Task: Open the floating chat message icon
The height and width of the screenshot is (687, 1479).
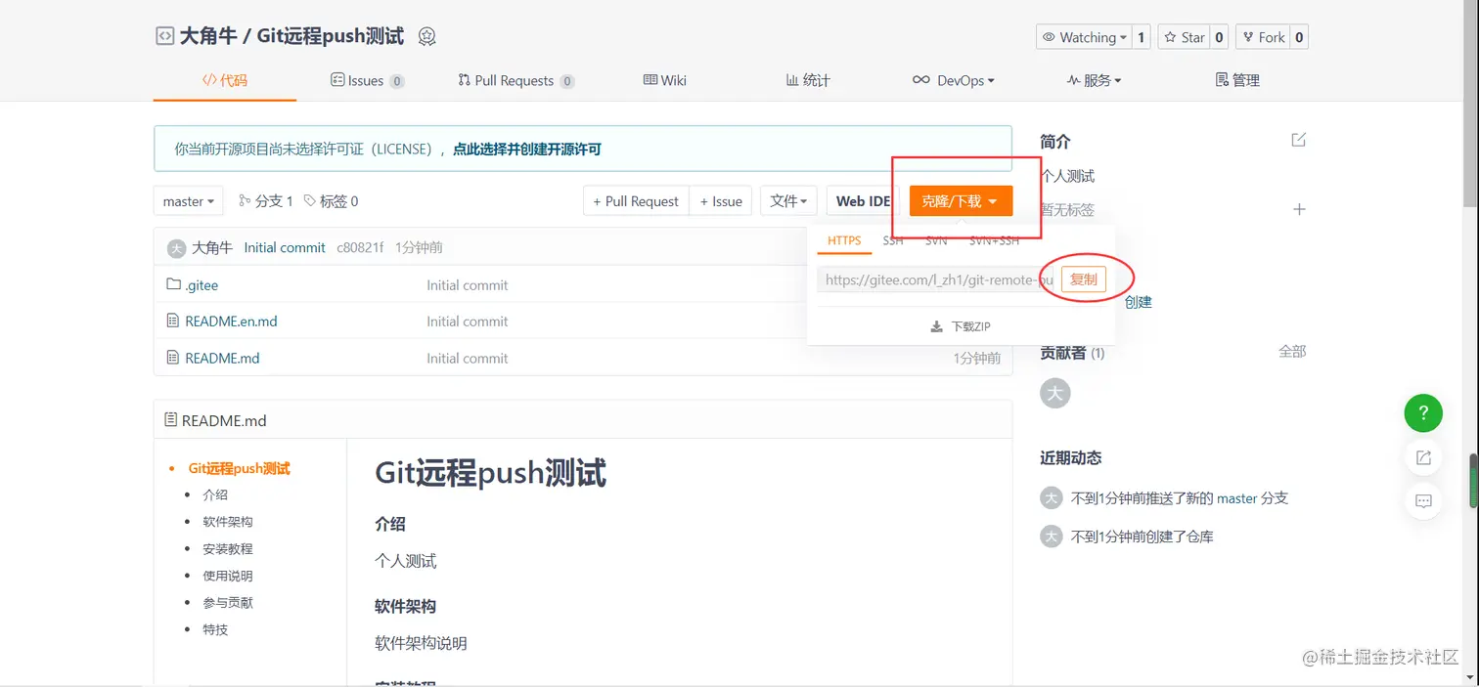Action: (x=1423, y=500)
